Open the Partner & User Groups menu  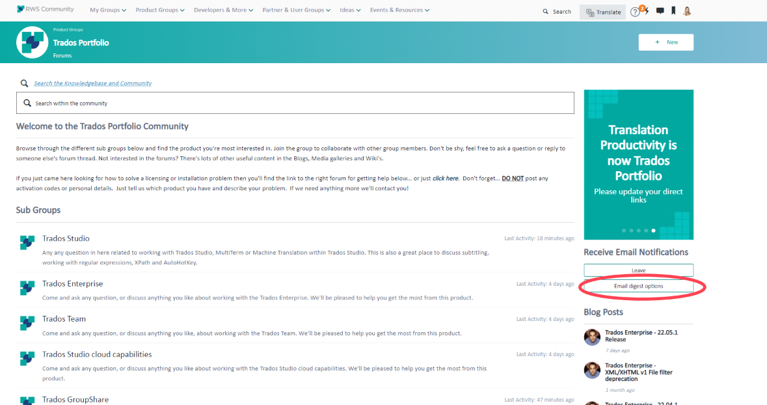pos(296,10)
